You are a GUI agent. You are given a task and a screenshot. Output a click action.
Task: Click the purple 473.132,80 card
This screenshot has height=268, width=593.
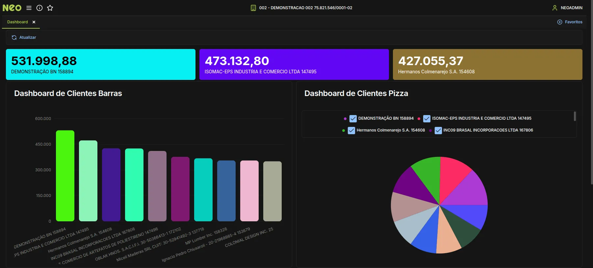click(294, 64)
